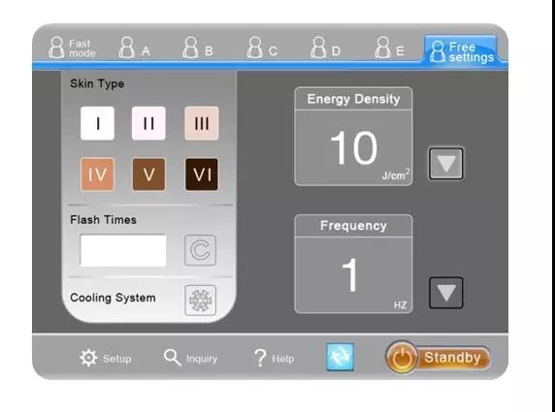
Task: Click the orange Standby power icon
Action: point(402,357)
